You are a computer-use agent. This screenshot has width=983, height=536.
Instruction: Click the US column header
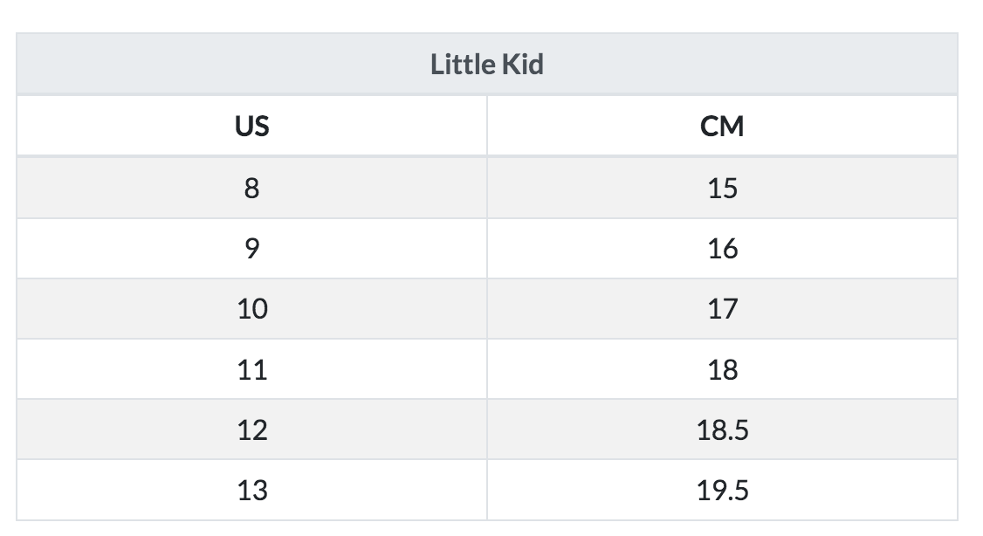tap(251, 127)
